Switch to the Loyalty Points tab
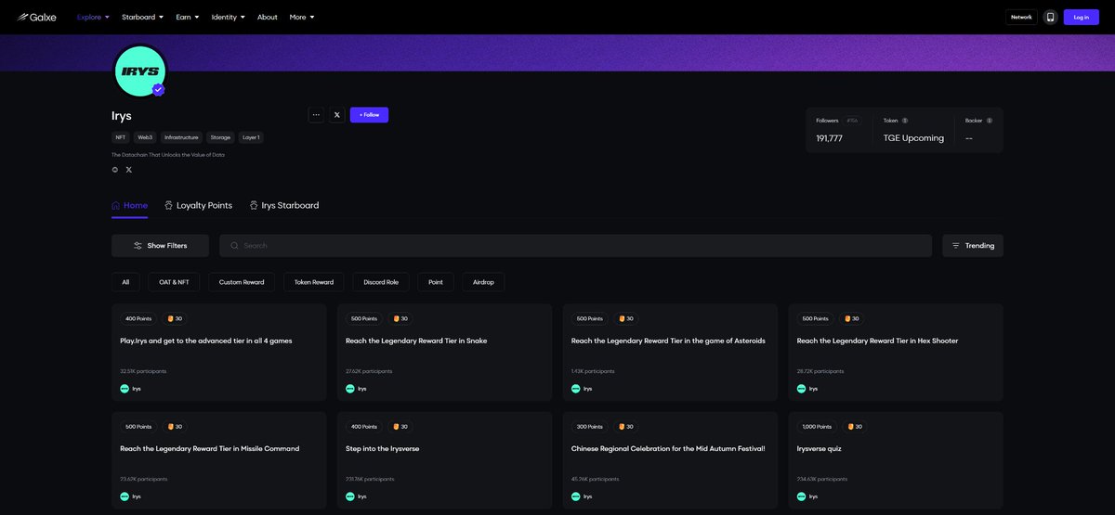The image size is (1115, 515). [x=198, y=205]
